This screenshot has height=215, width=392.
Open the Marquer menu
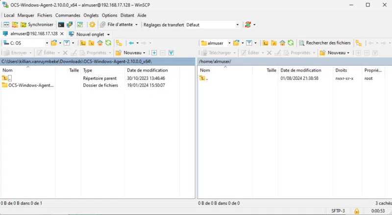[x=26, y=15]
